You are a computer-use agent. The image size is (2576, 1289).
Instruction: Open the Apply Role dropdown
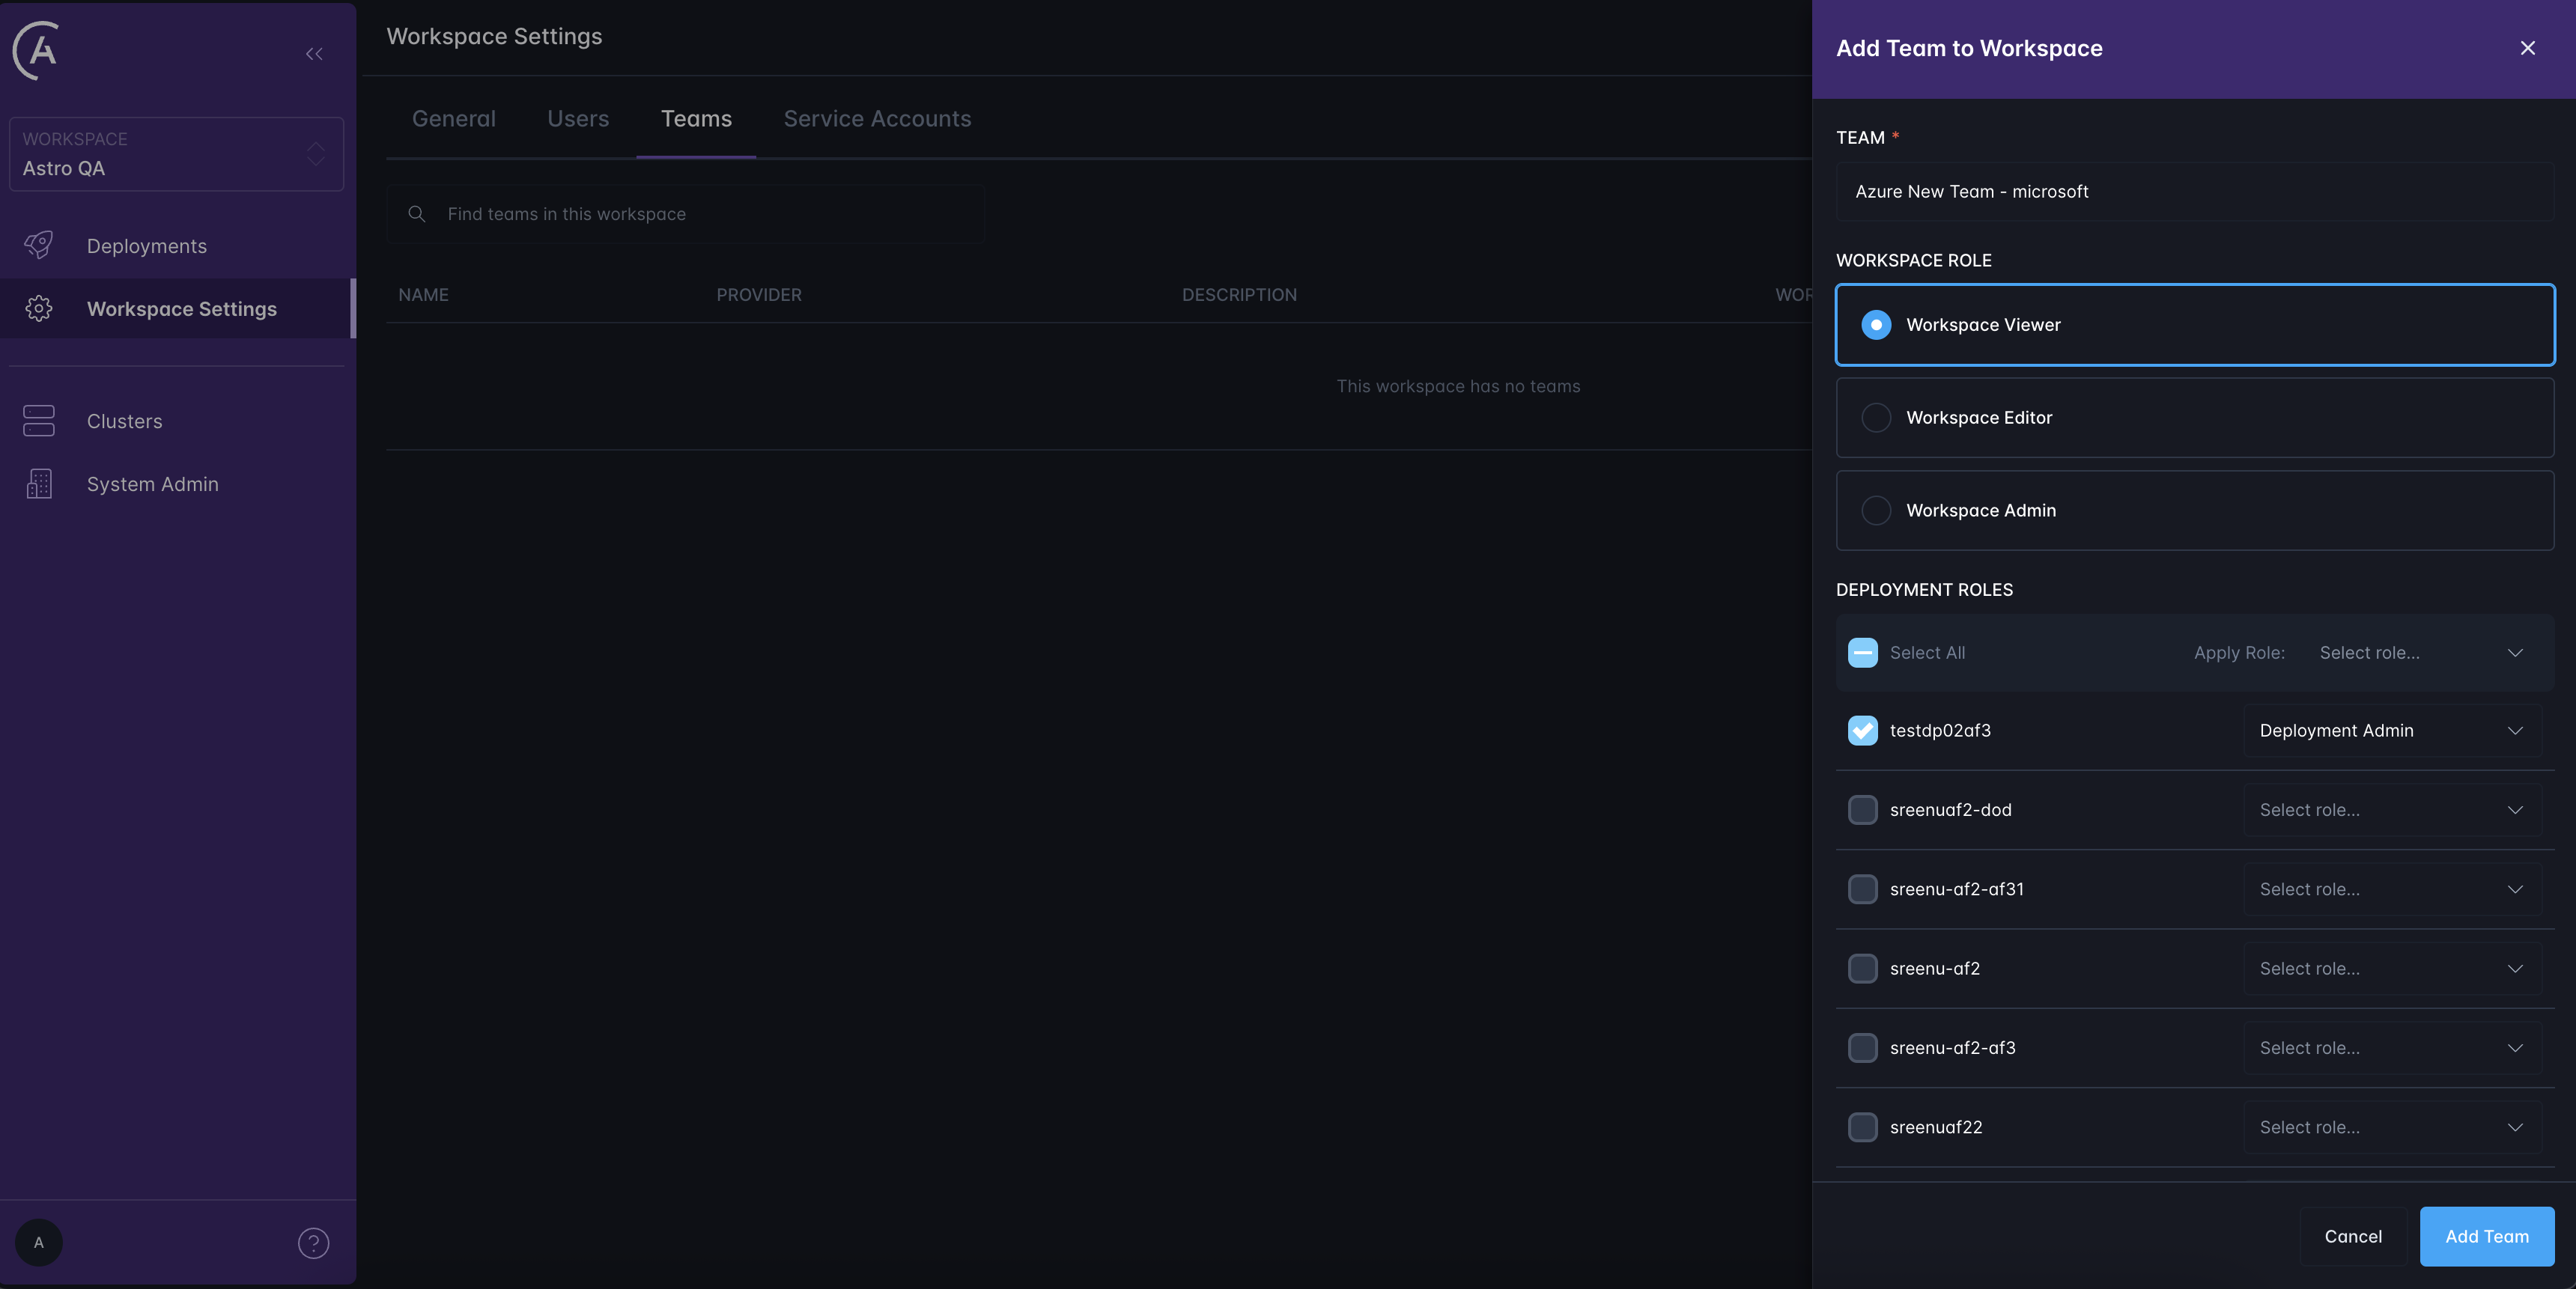click(2421, 652)
